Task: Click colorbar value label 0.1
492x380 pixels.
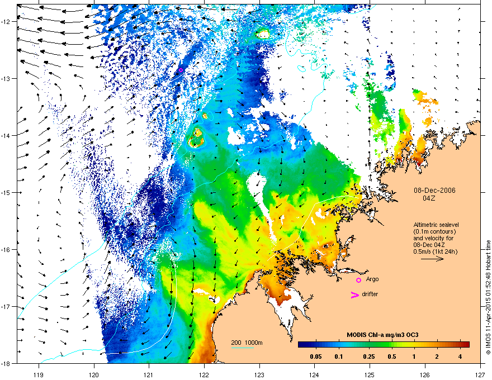Action: [x=339, y=357]
